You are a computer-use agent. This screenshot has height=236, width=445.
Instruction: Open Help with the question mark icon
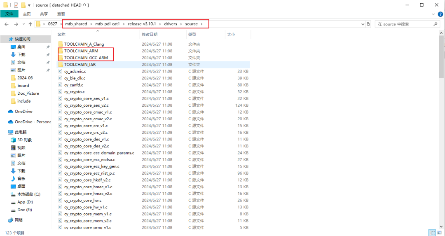click(439, 14)
